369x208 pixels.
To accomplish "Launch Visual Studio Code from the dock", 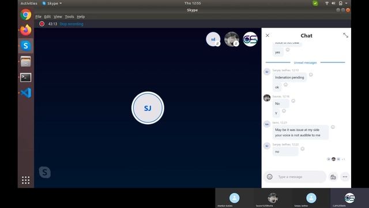I will 25,92.
